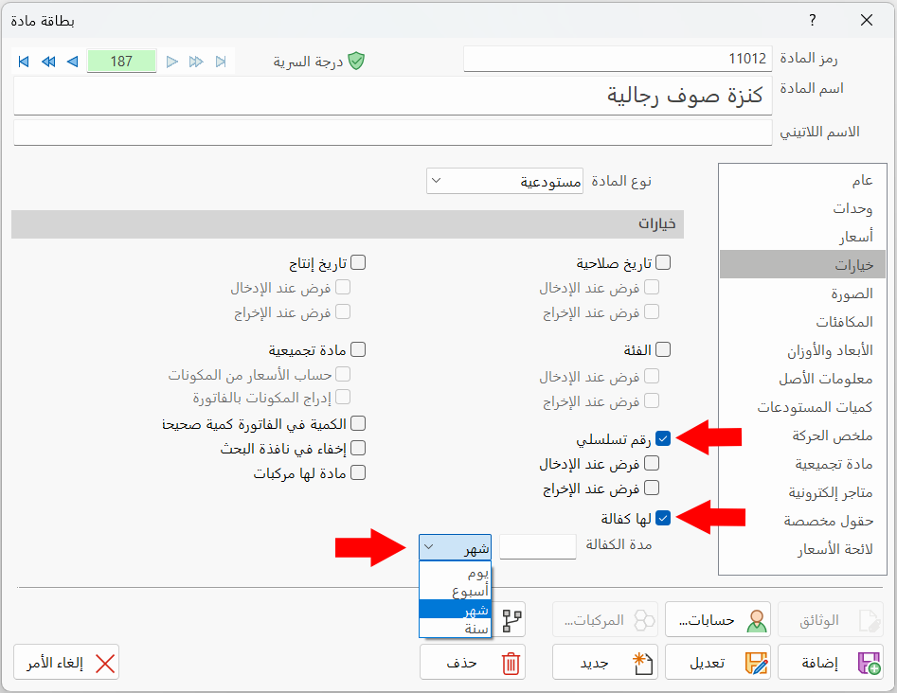This screenshot has width=897, height=693.
Task: Open الصورة section in side list
Action: click(x=802, y=293)
